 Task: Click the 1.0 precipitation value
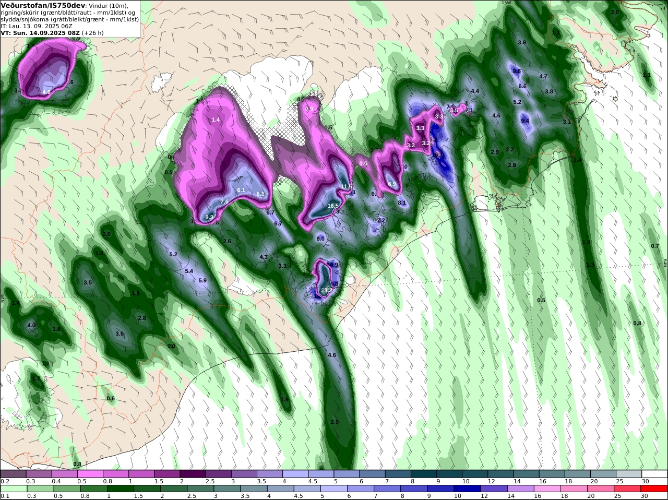171,347
